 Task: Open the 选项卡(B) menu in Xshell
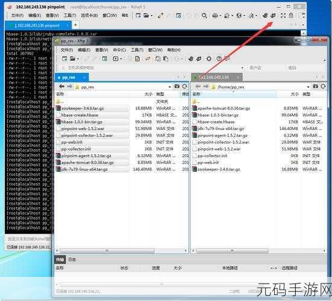pos(89,16)
